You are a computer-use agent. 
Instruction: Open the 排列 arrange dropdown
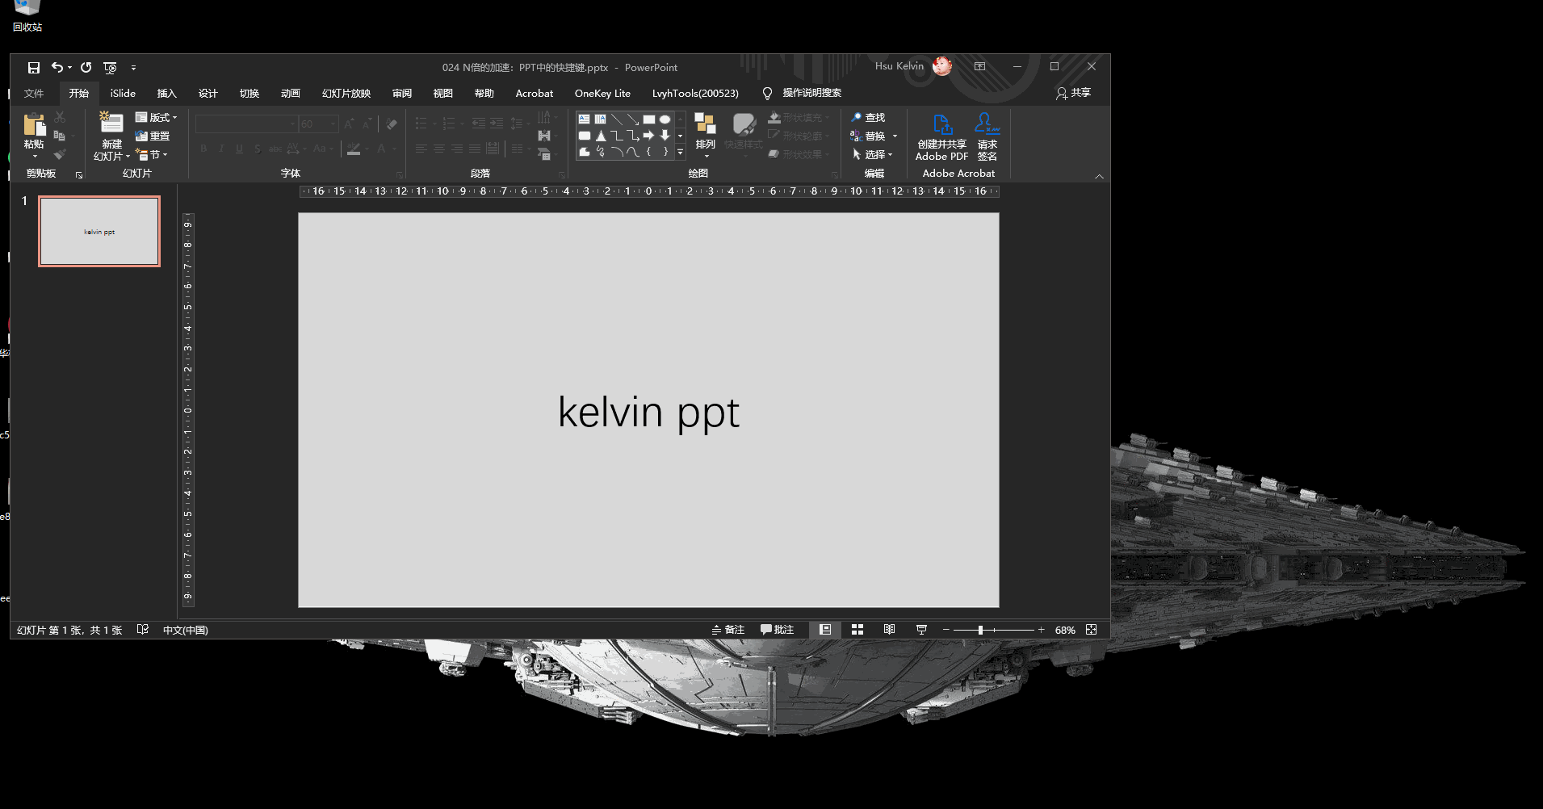pos(705,136)
